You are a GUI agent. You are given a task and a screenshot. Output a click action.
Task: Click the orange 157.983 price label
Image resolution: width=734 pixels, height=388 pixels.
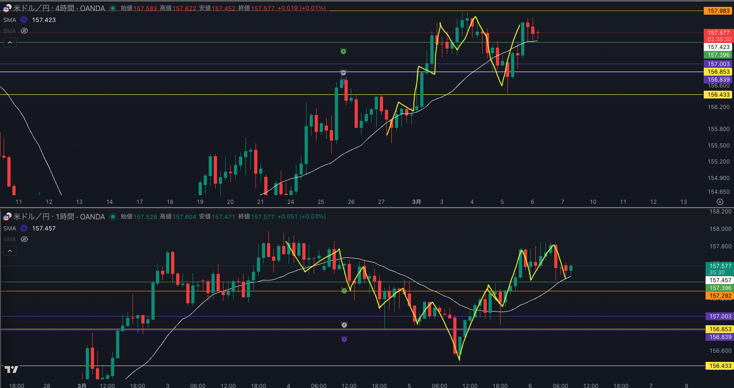718,11
